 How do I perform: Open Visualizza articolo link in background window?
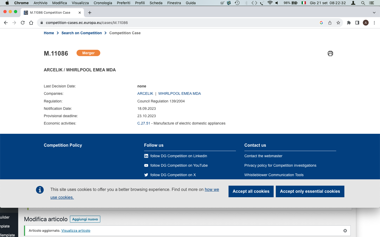(x=76, y=231)
